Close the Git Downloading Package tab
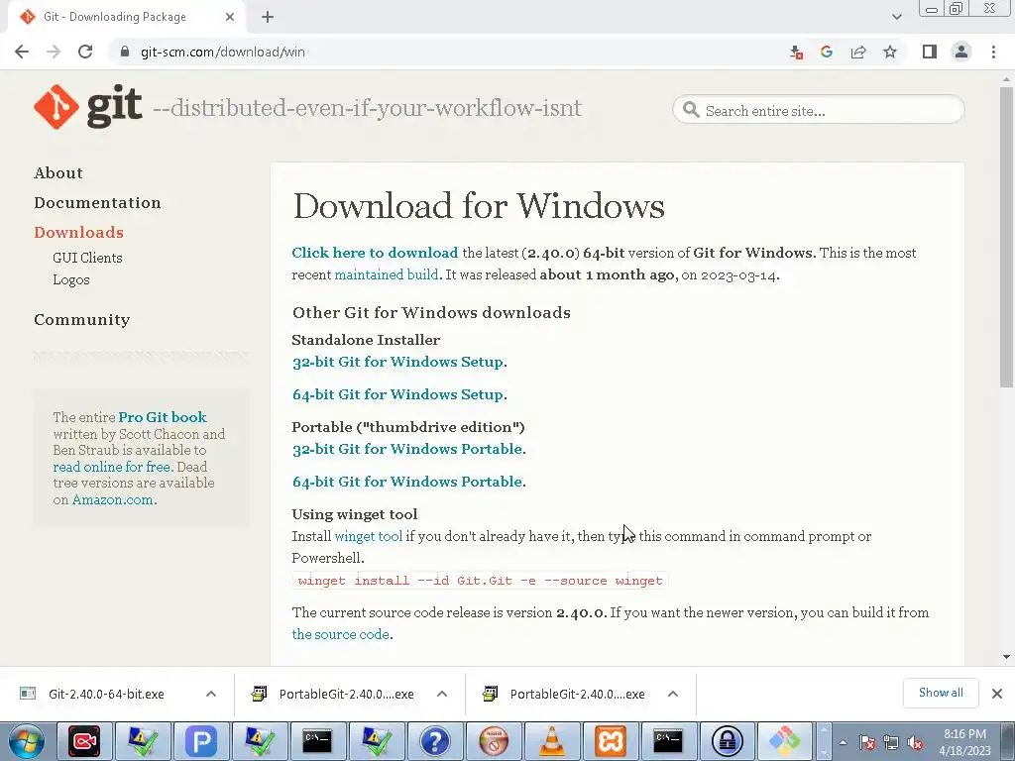 click(230, 17)
